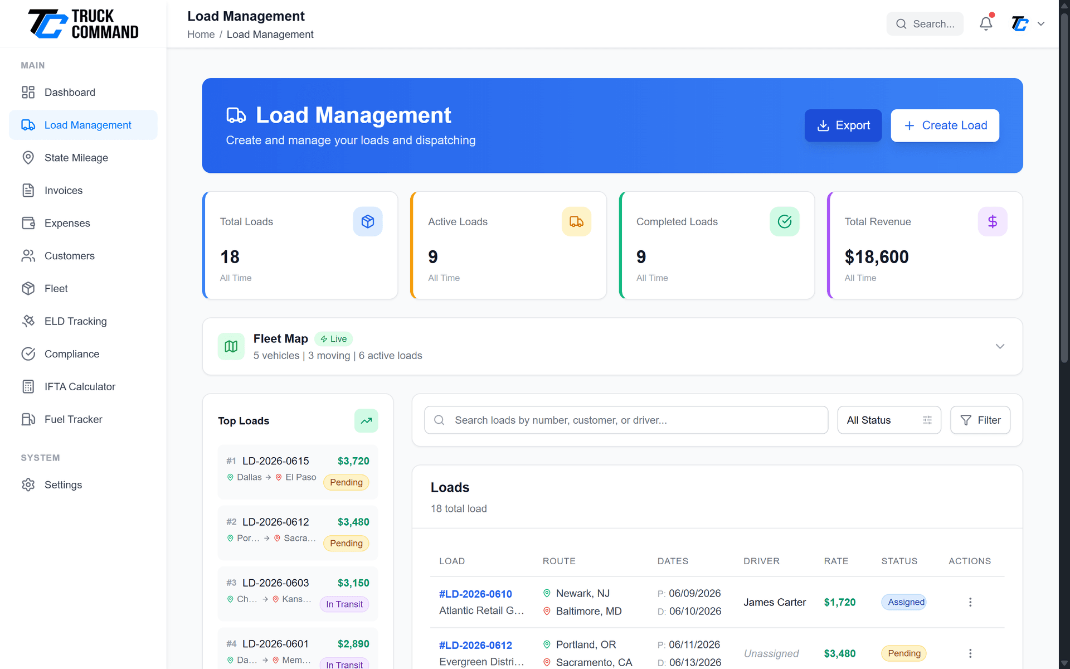Expand the user menu chevron
This screenshot has height=669, width=1070.
pos(1041,24)
